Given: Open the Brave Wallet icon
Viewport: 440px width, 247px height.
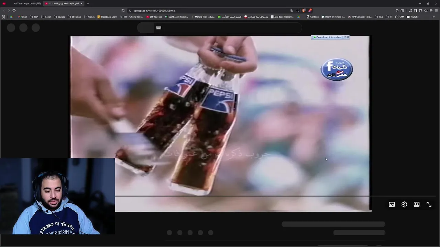Looking at the screenshot, I should (x=421, y=11).
